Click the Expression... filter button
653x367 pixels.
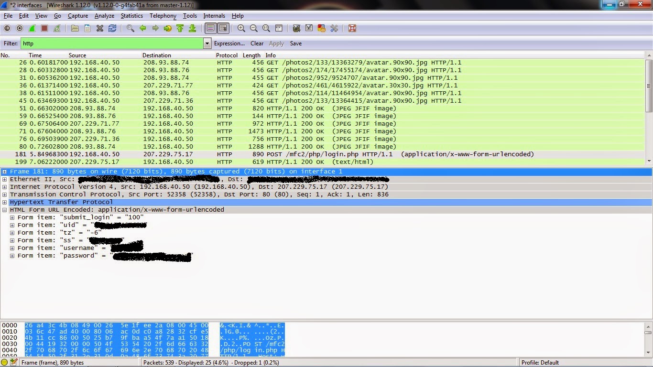(229, 43)
